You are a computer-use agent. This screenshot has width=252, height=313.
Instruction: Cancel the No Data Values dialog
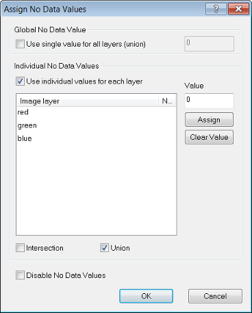point(215,296)
